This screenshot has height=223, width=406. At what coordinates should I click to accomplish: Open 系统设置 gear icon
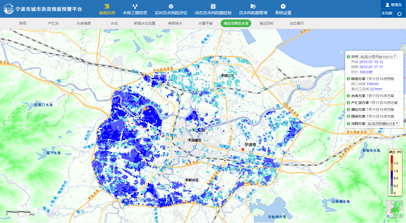click(283, 7)
